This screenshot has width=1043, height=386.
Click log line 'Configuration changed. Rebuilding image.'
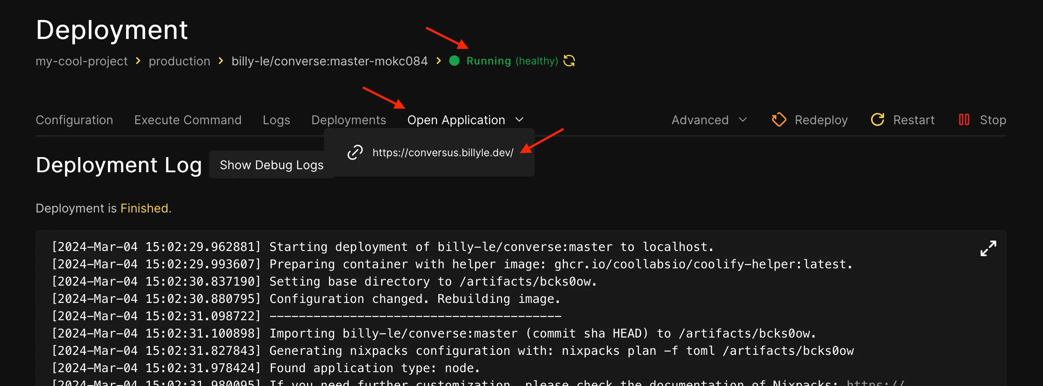coord(306,299)
